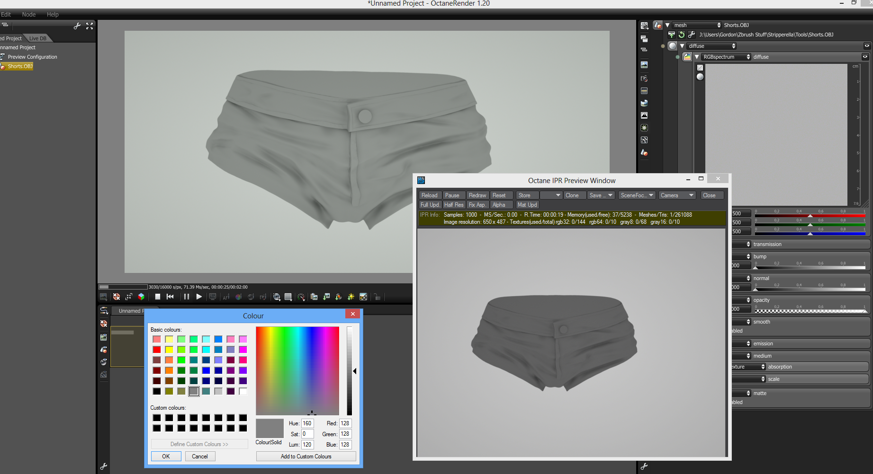Screen dimensions: 873x474
Task: Open the Node menu
Action: coord(28,14)
